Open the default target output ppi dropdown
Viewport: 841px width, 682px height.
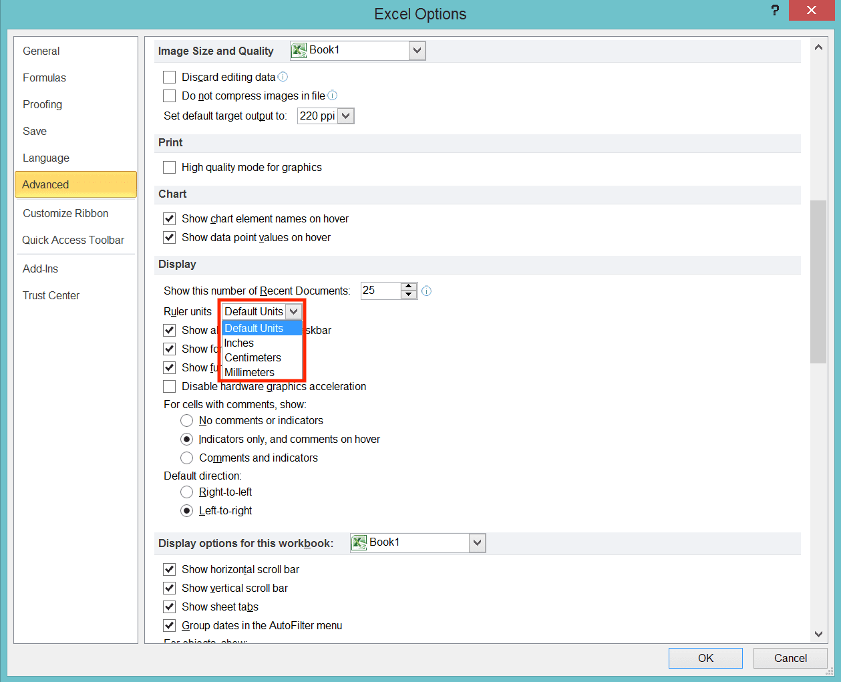coord(346,116)
